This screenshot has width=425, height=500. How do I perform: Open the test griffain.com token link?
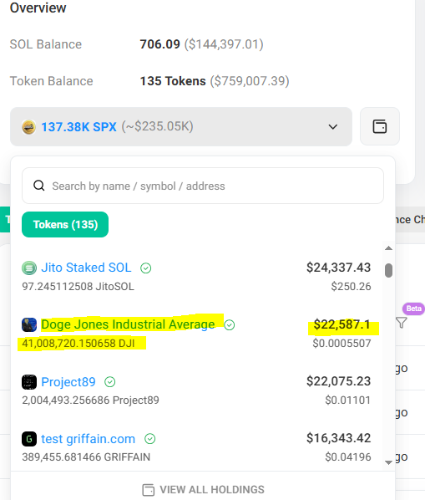89,439
